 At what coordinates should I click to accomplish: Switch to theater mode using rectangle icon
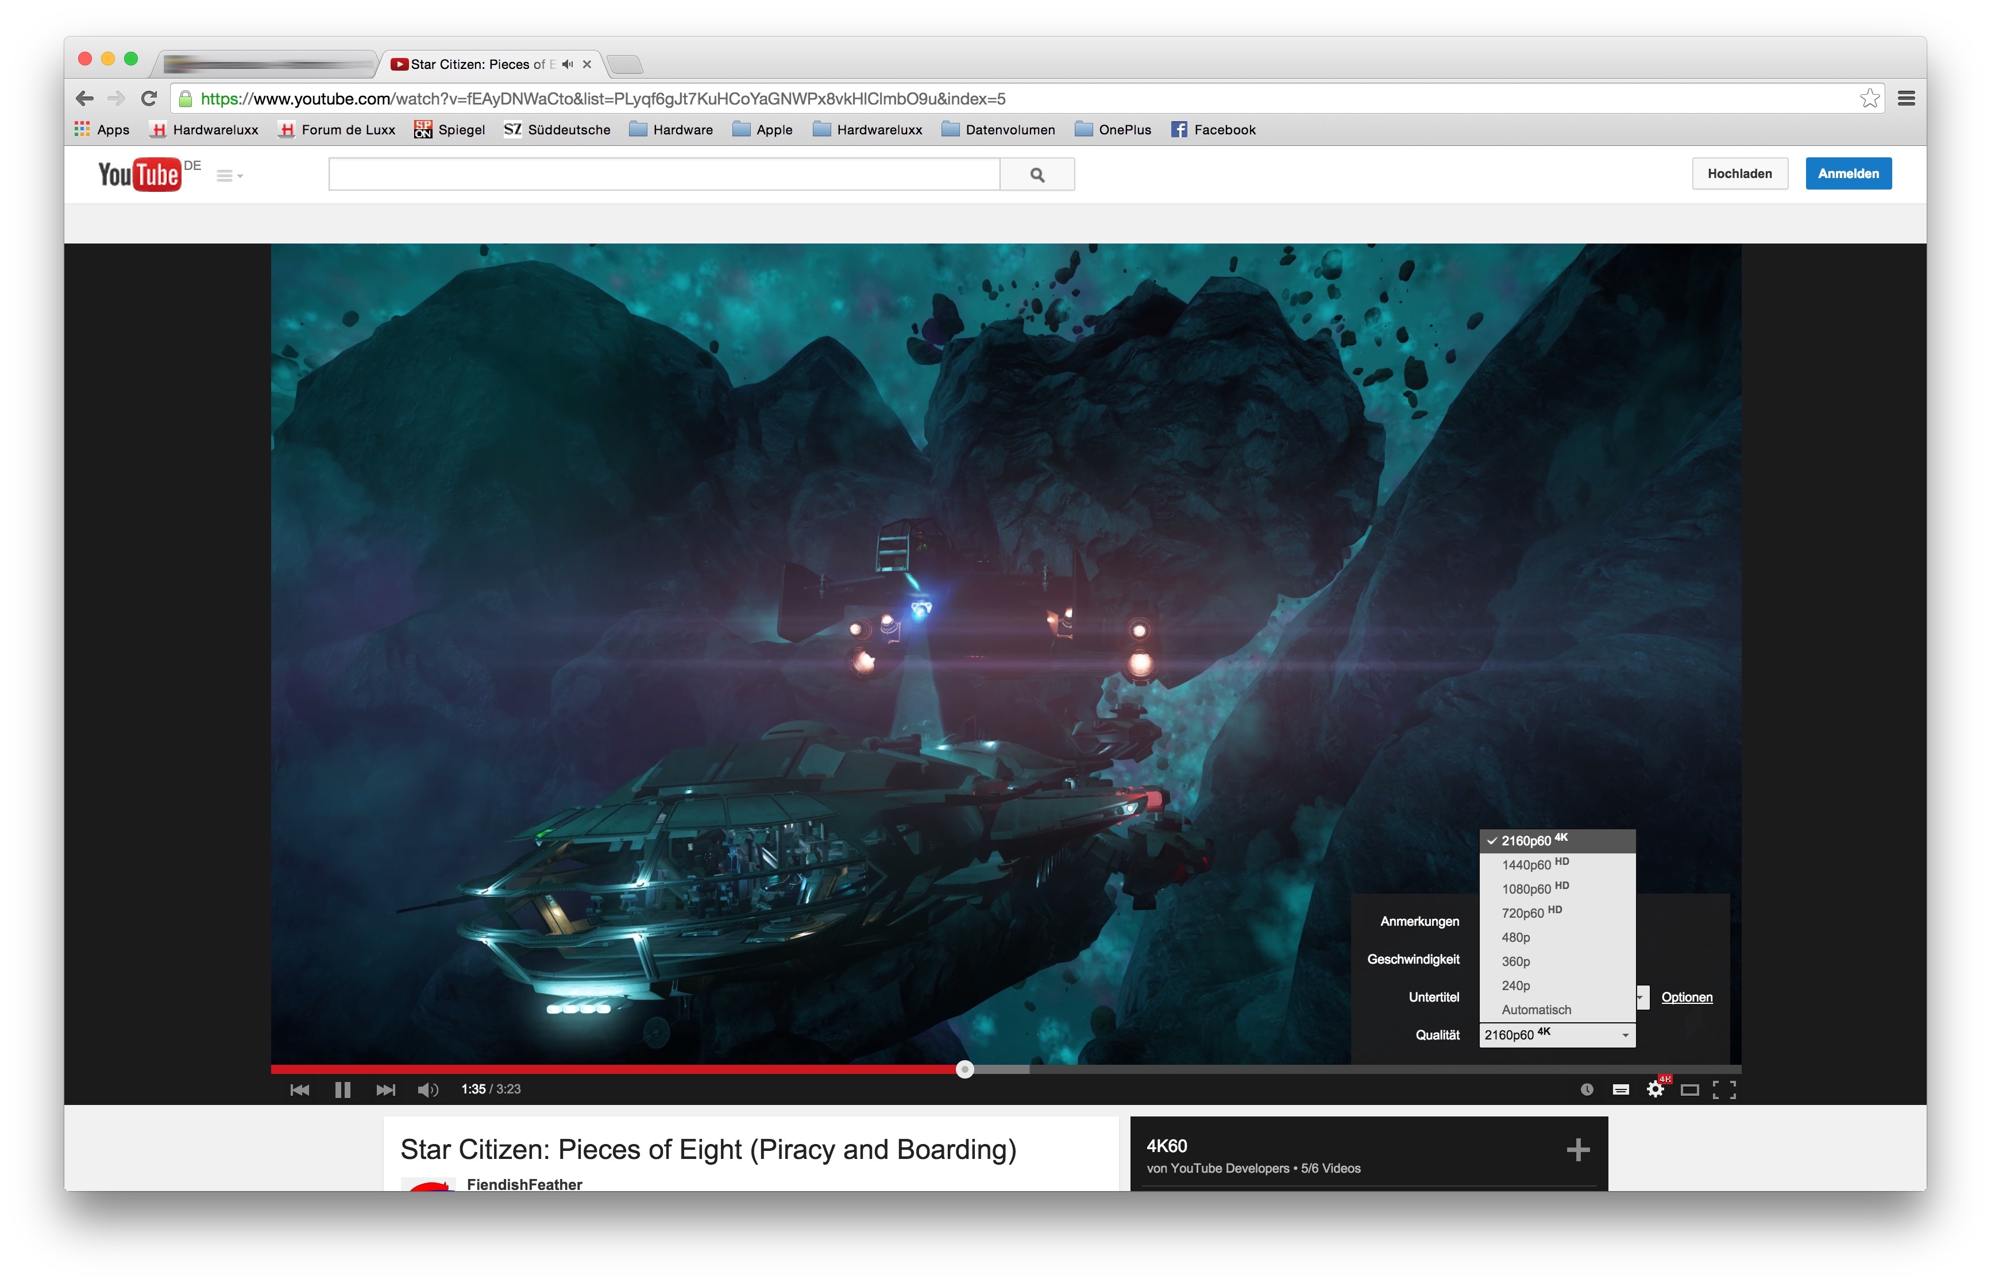click(1689, 1089)
